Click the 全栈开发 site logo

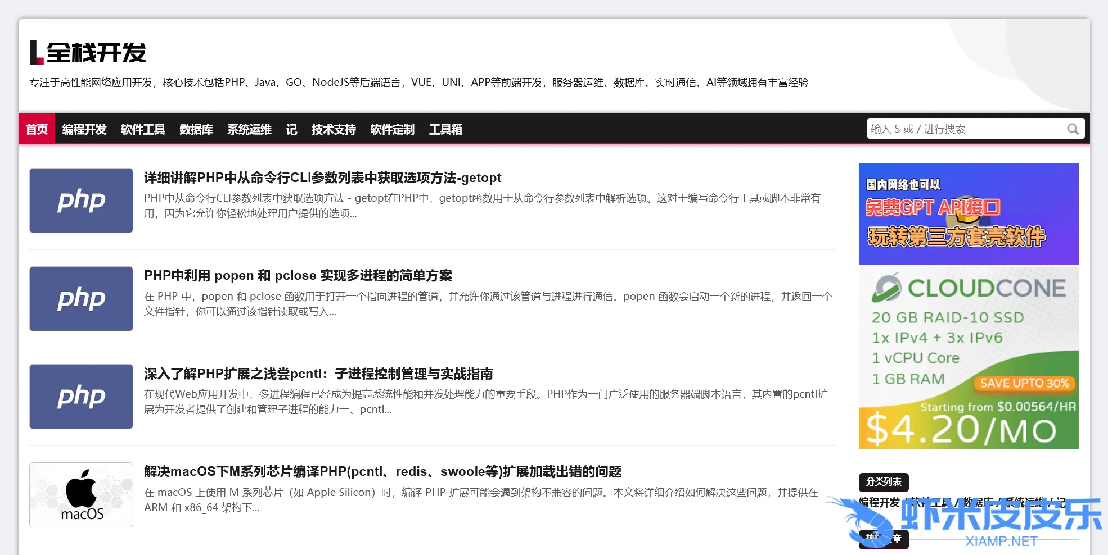88,53
